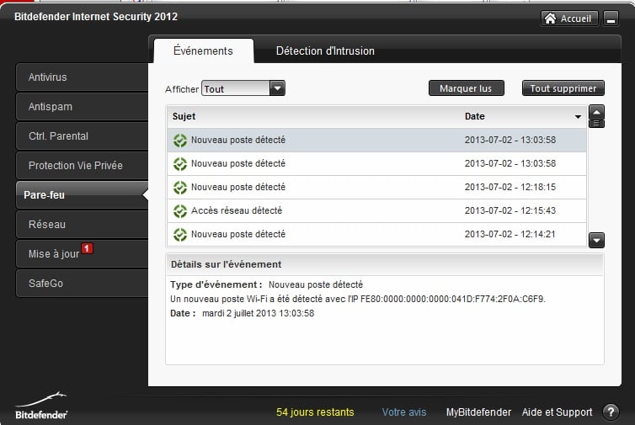This screenshot has width=635, height=425.
Task: Open the Afficher Tout dropdown
Action: 243,88
